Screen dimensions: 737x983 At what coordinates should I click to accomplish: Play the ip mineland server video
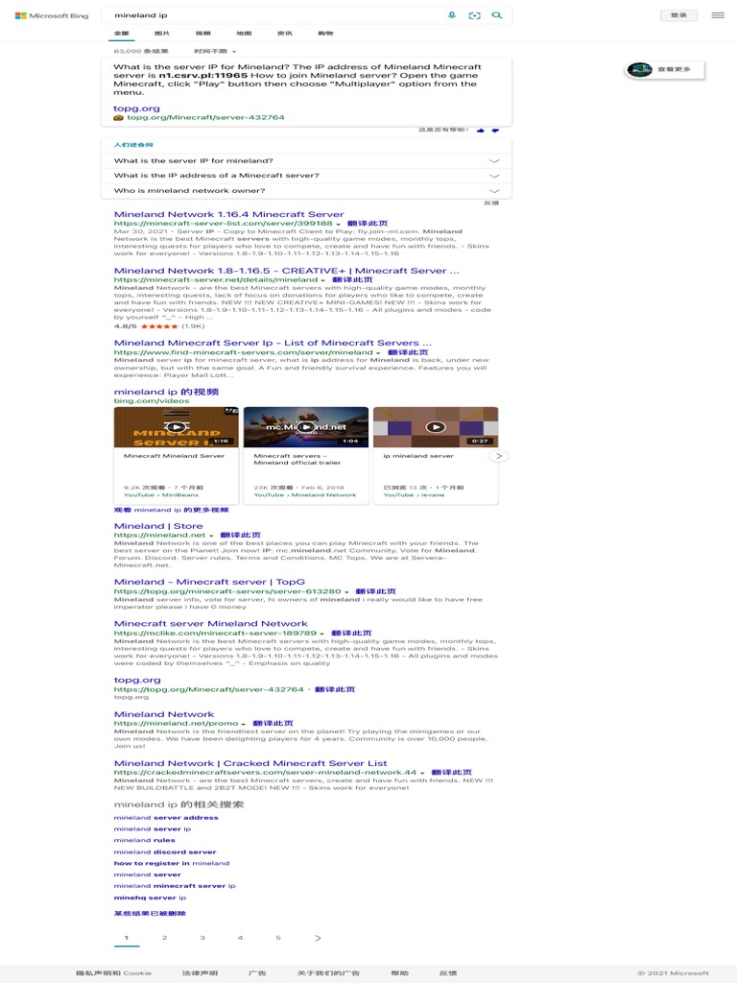(436, 427)
